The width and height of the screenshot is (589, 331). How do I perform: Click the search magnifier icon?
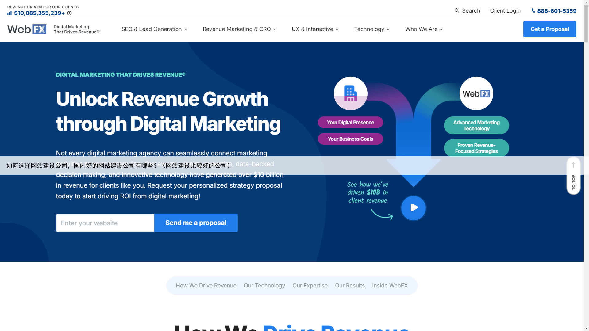pos(457,11)
